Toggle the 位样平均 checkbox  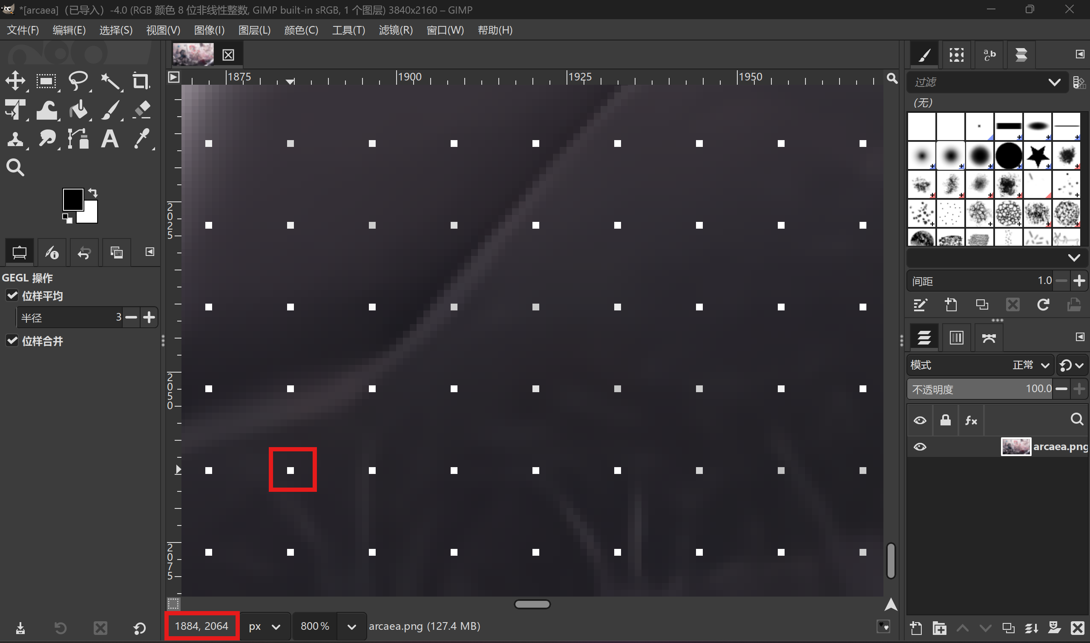click(12, 296)
